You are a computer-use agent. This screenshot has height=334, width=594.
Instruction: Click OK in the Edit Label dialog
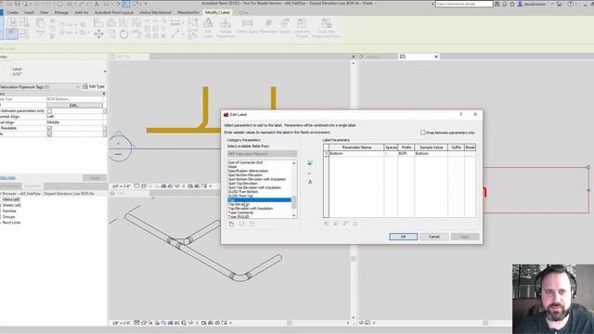point(403,237)
